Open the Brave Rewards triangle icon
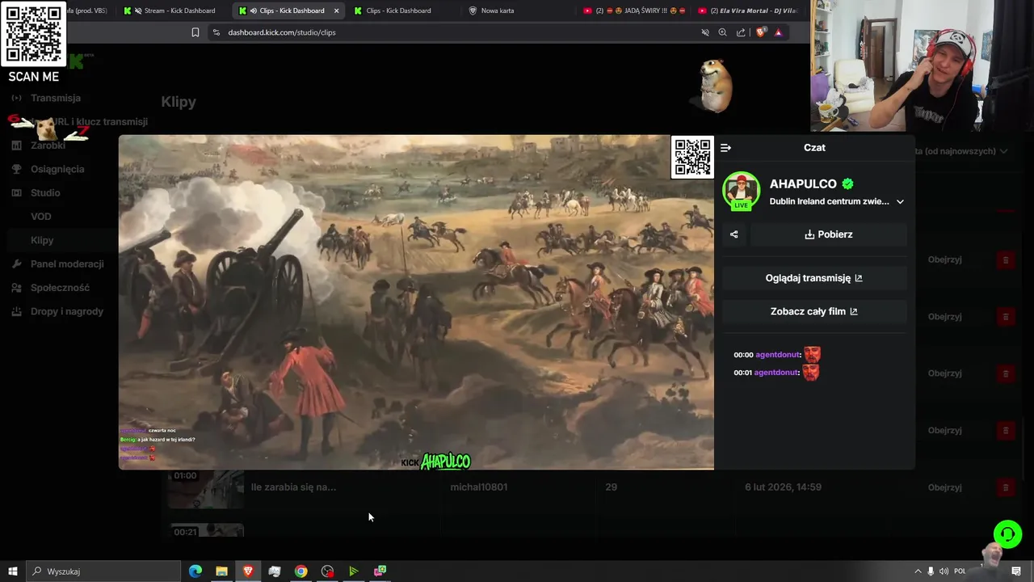 (778, 32)
